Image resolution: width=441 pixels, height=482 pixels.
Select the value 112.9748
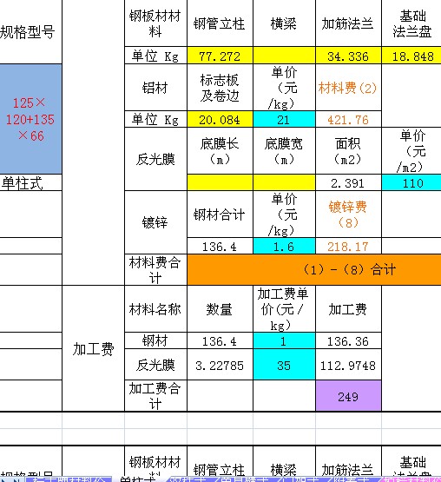coord(348,365)
